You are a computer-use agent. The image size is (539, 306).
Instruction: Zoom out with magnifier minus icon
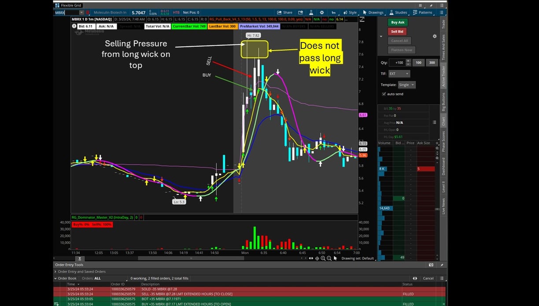[x=329, y=259]
